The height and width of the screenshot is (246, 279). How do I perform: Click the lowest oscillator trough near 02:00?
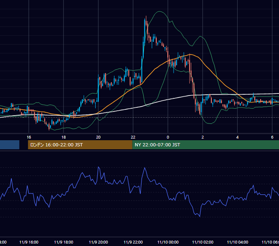200,216
